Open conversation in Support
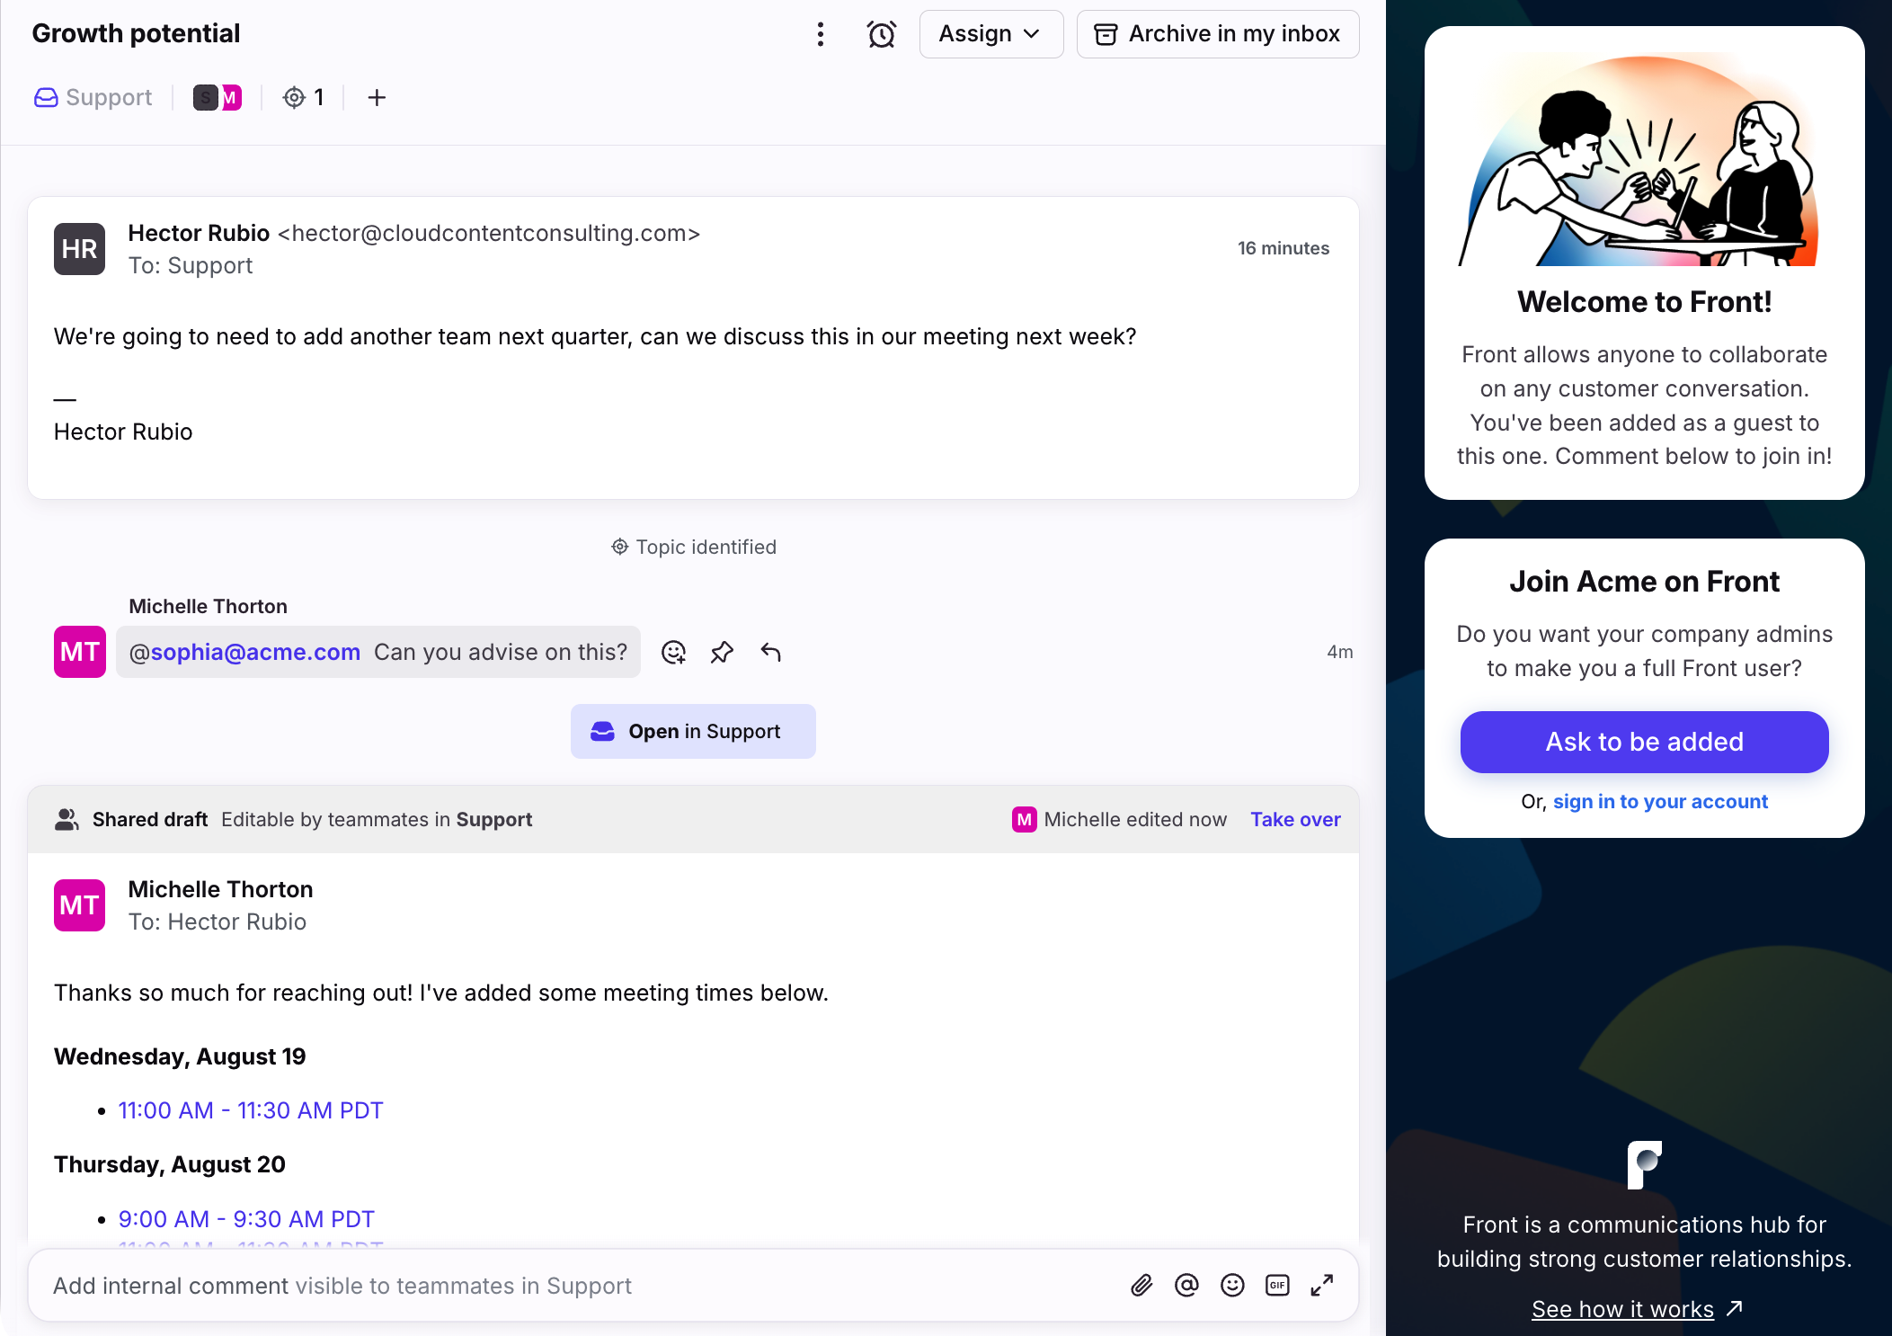 (x=693, y=731)
